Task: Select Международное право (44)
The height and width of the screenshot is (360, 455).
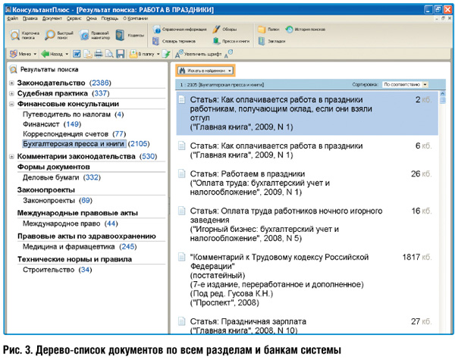Action: tap(71, 224)
